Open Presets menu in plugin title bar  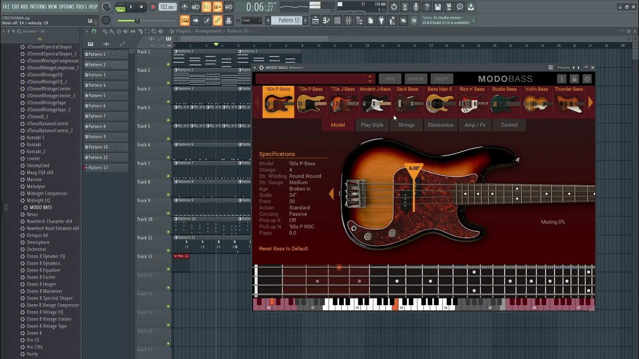tap(564, 67)
